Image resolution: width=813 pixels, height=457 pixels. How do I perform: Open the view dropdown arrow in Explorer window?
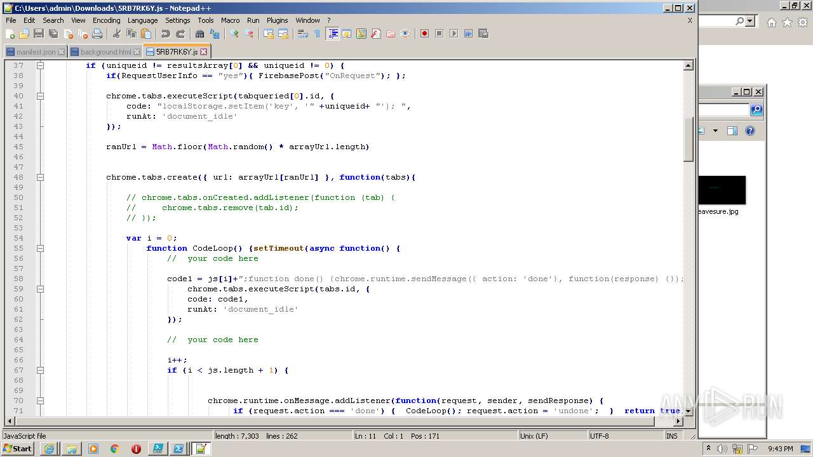(x=715, y=131)
